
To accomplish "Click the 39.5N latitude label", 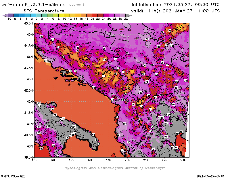I will (28, 158).
